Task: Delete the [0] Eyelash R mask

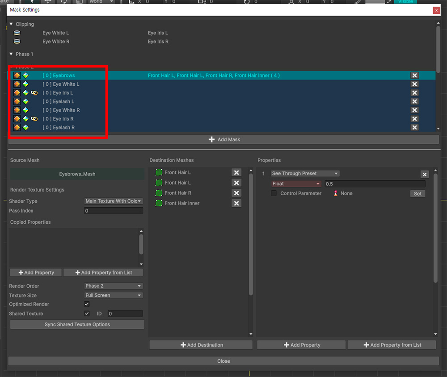Action: (414, 127)
